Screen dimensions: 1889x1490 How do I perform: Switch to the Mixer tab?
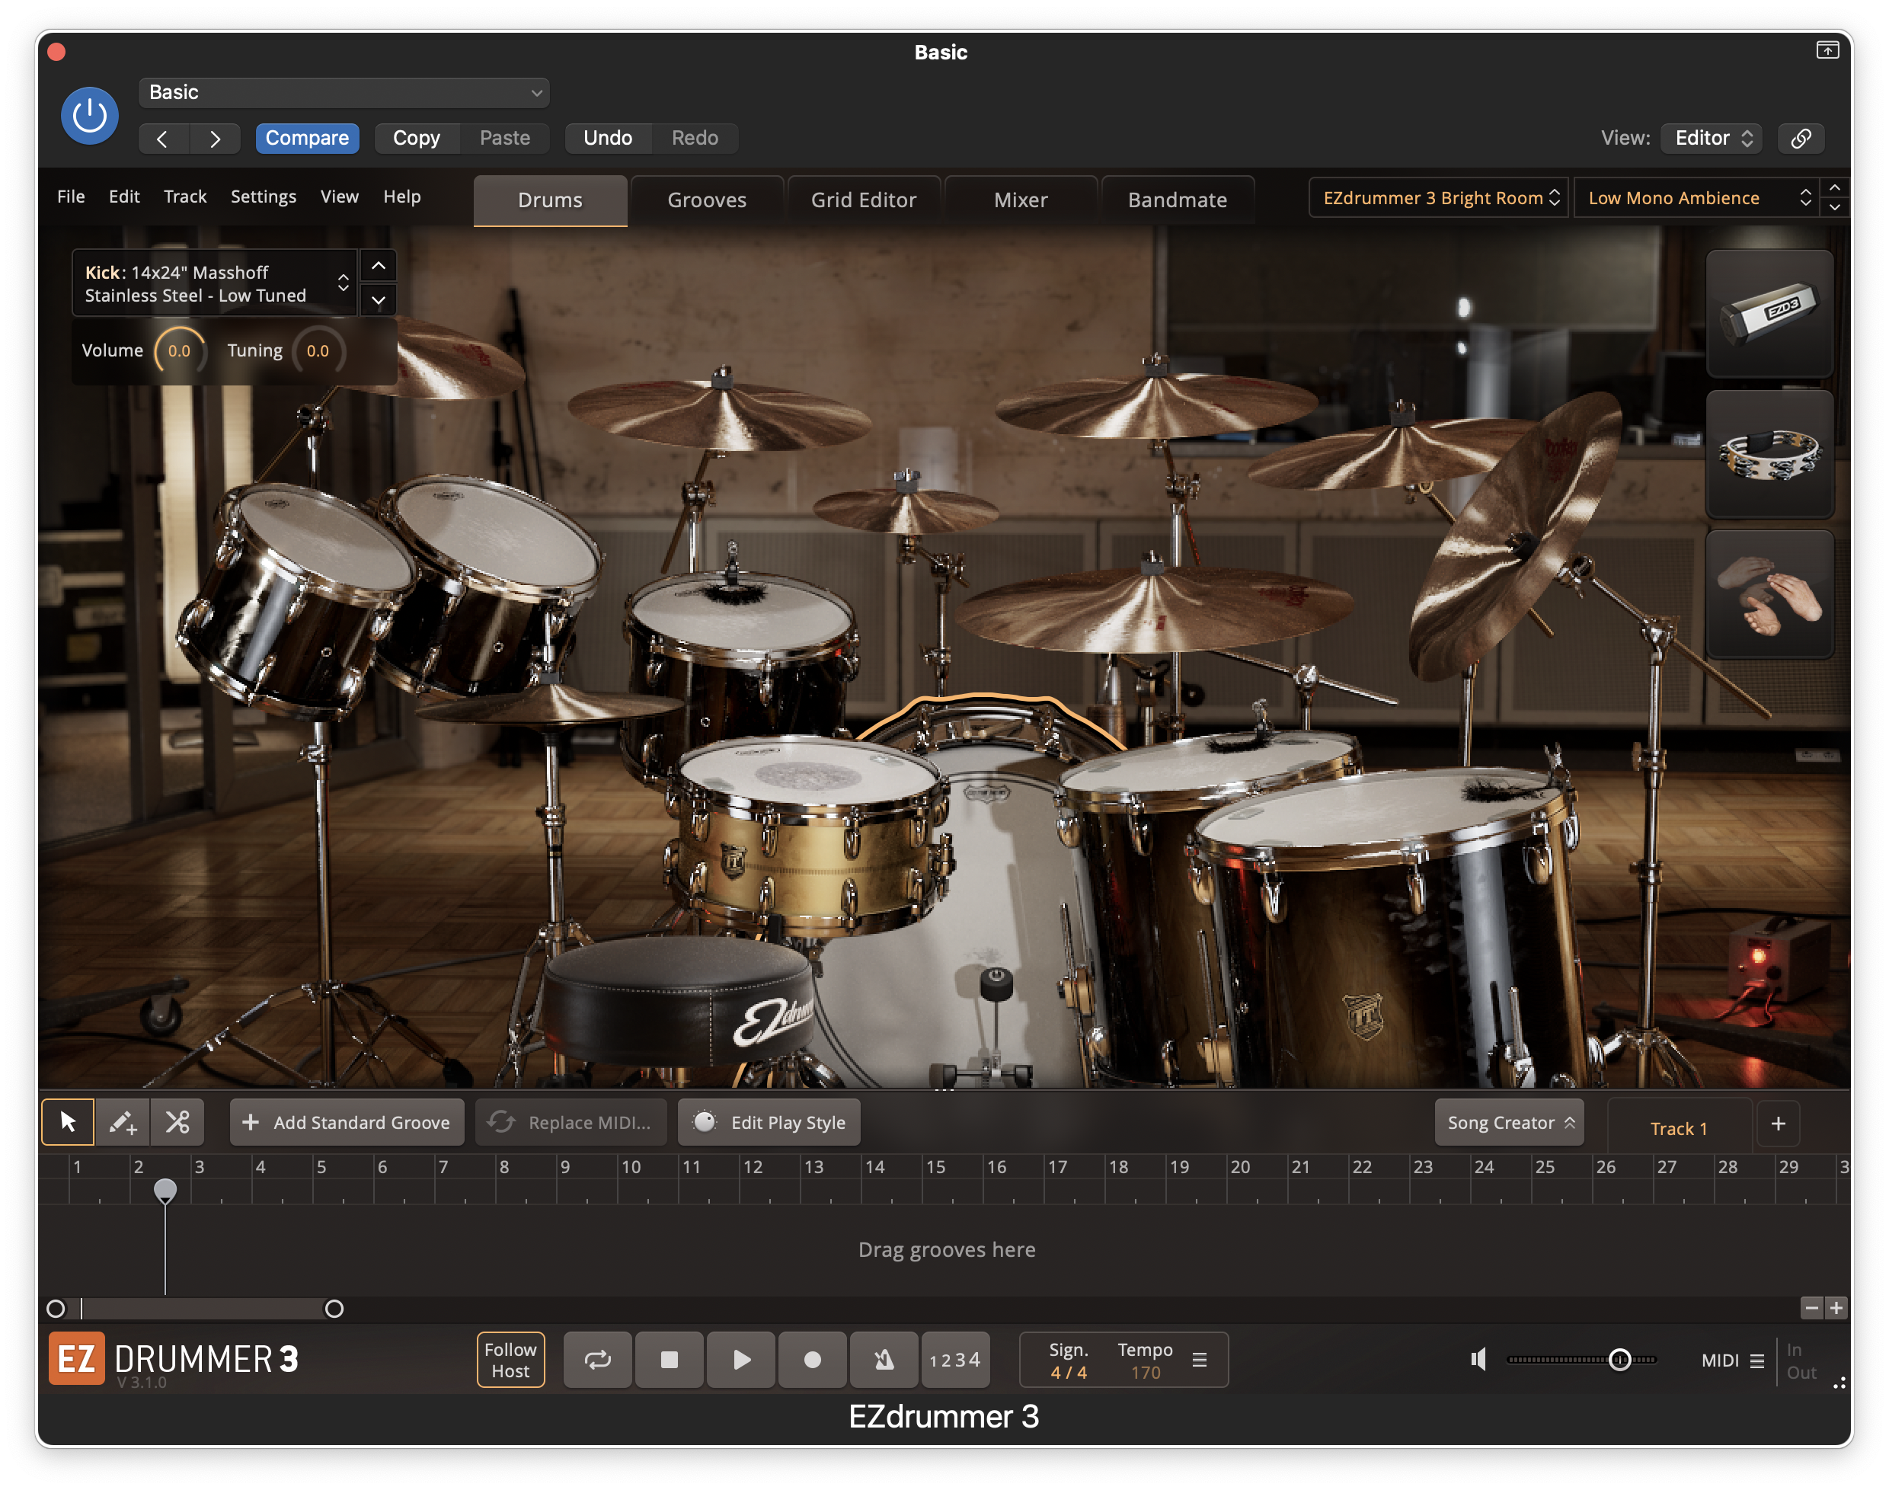click(1021, 200)
